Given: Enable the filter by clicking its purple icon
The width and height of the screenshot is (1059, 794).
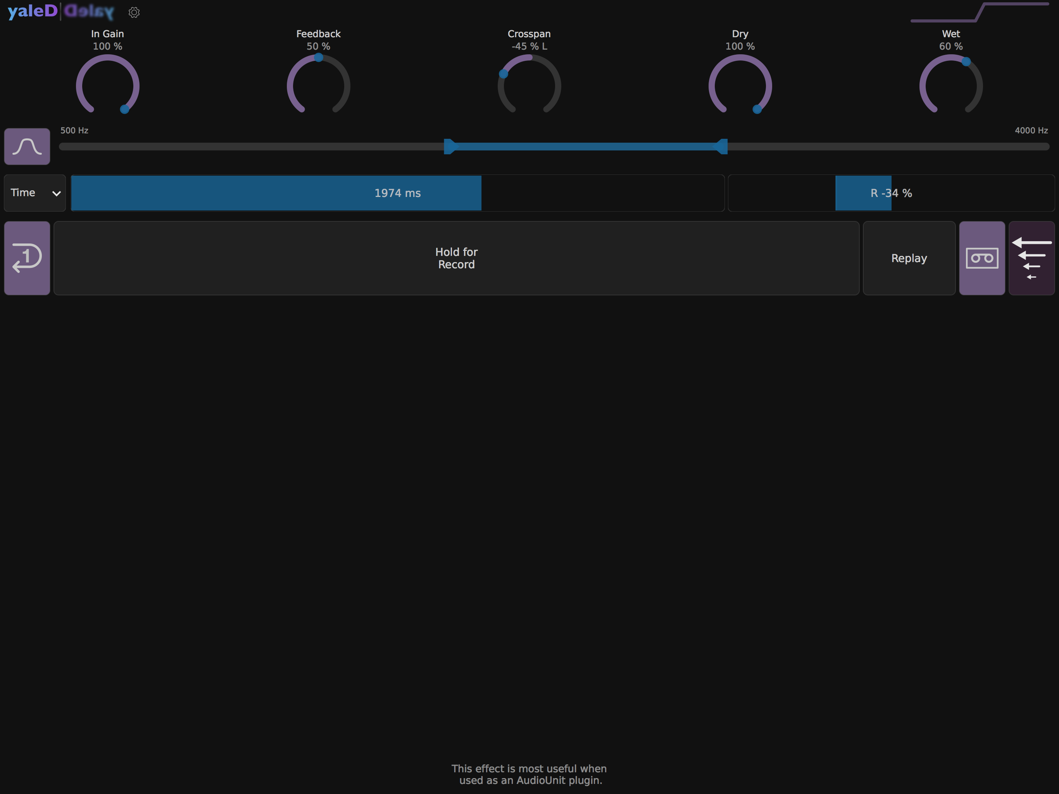Looking at the screenshot, I should click(x=27, y=147).
